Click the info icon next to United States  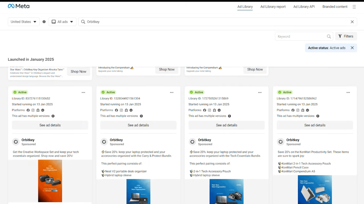click(44, 22)
